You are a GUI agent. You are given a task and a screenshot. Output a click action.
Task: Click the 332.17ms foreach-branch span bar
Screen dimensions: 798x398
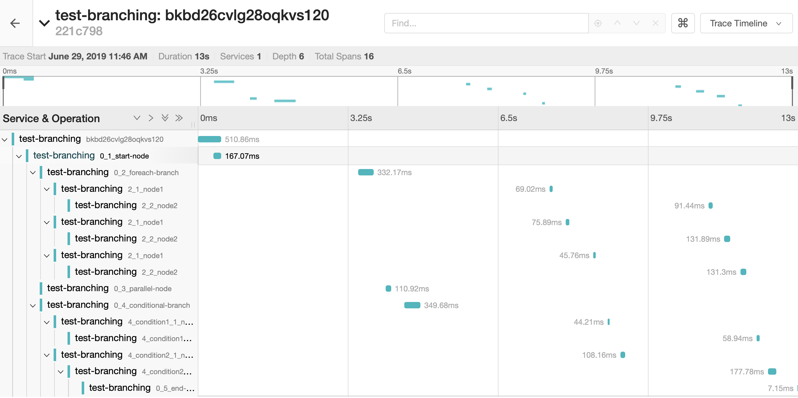click(366, 172)
